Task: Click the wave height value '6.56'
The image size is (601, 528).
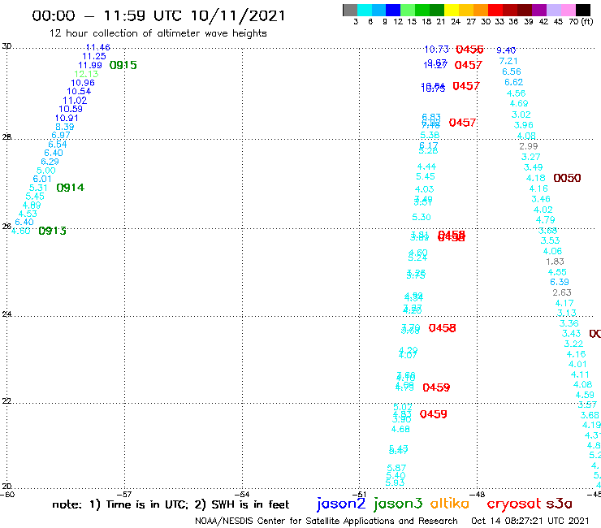Action: pos(512,71)
